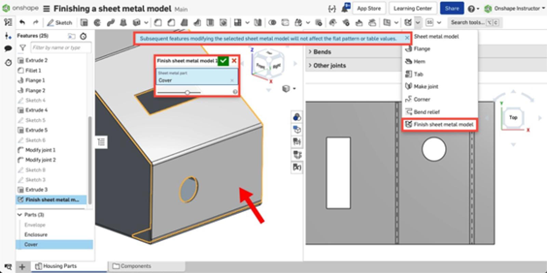
Task: Click the rollback history clock icon in Features header
Action: 83,36
